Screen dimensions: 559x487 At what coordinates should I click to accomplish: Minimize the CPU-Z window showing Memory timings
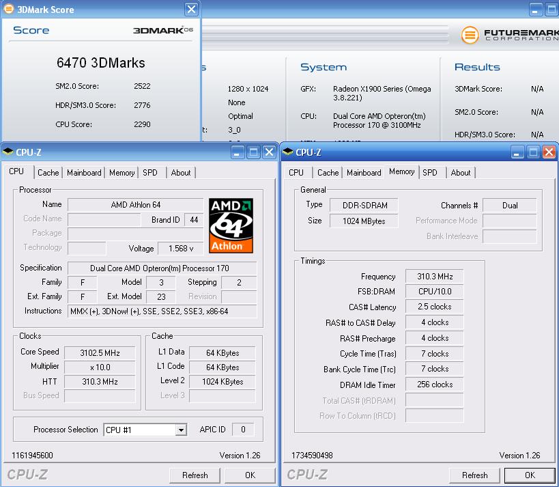[x=517, y=152]
